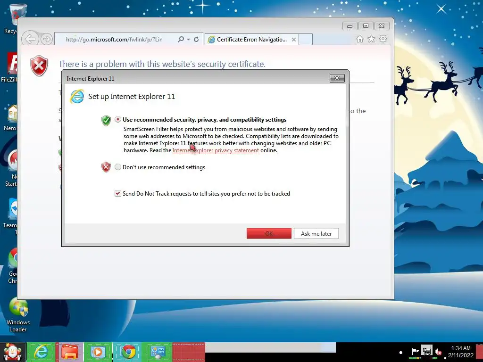Open the Internet Explorer privacy statement link
The height and width of the screenshot is (362, 483).
click(216, 150)
